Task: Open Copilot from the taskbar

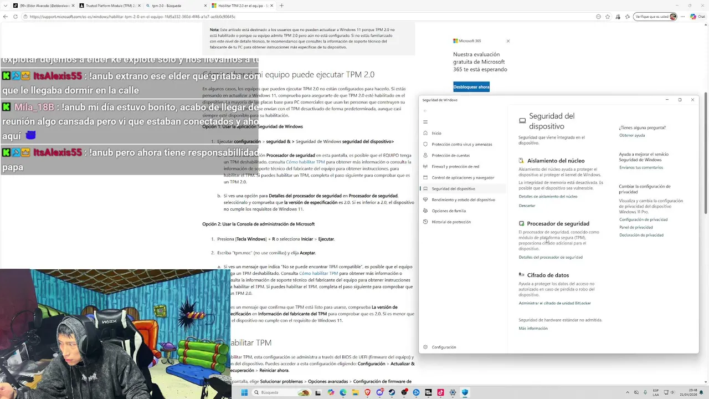Action: tap(331, 392)
